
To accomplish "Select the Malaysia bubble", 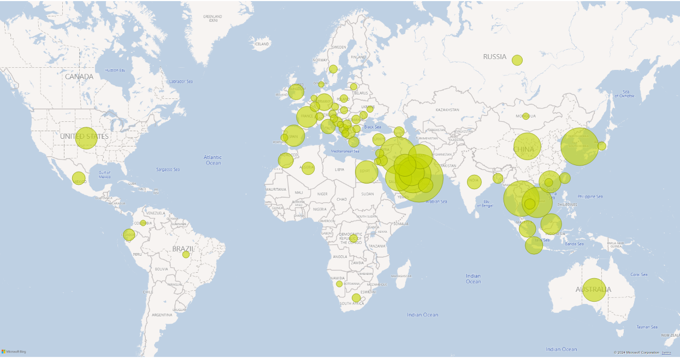I will point(528,228).
